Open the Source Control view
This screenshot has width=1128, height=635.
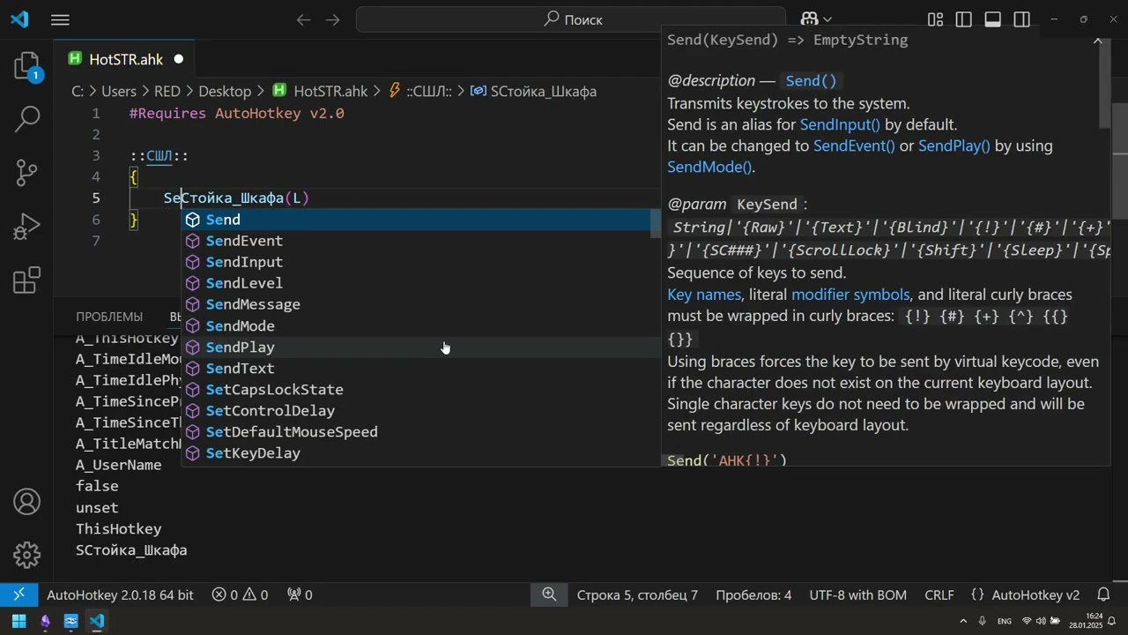pyautogui.click(x=27, y=172)
